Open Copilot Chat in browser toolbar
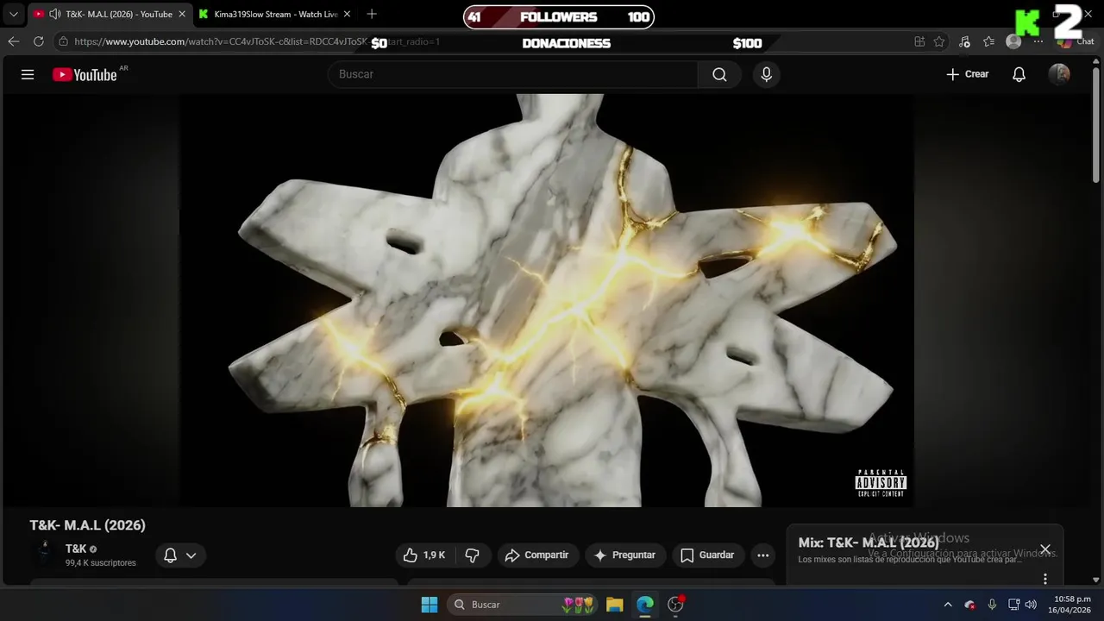1104x621 pixels. point(1076,41)
